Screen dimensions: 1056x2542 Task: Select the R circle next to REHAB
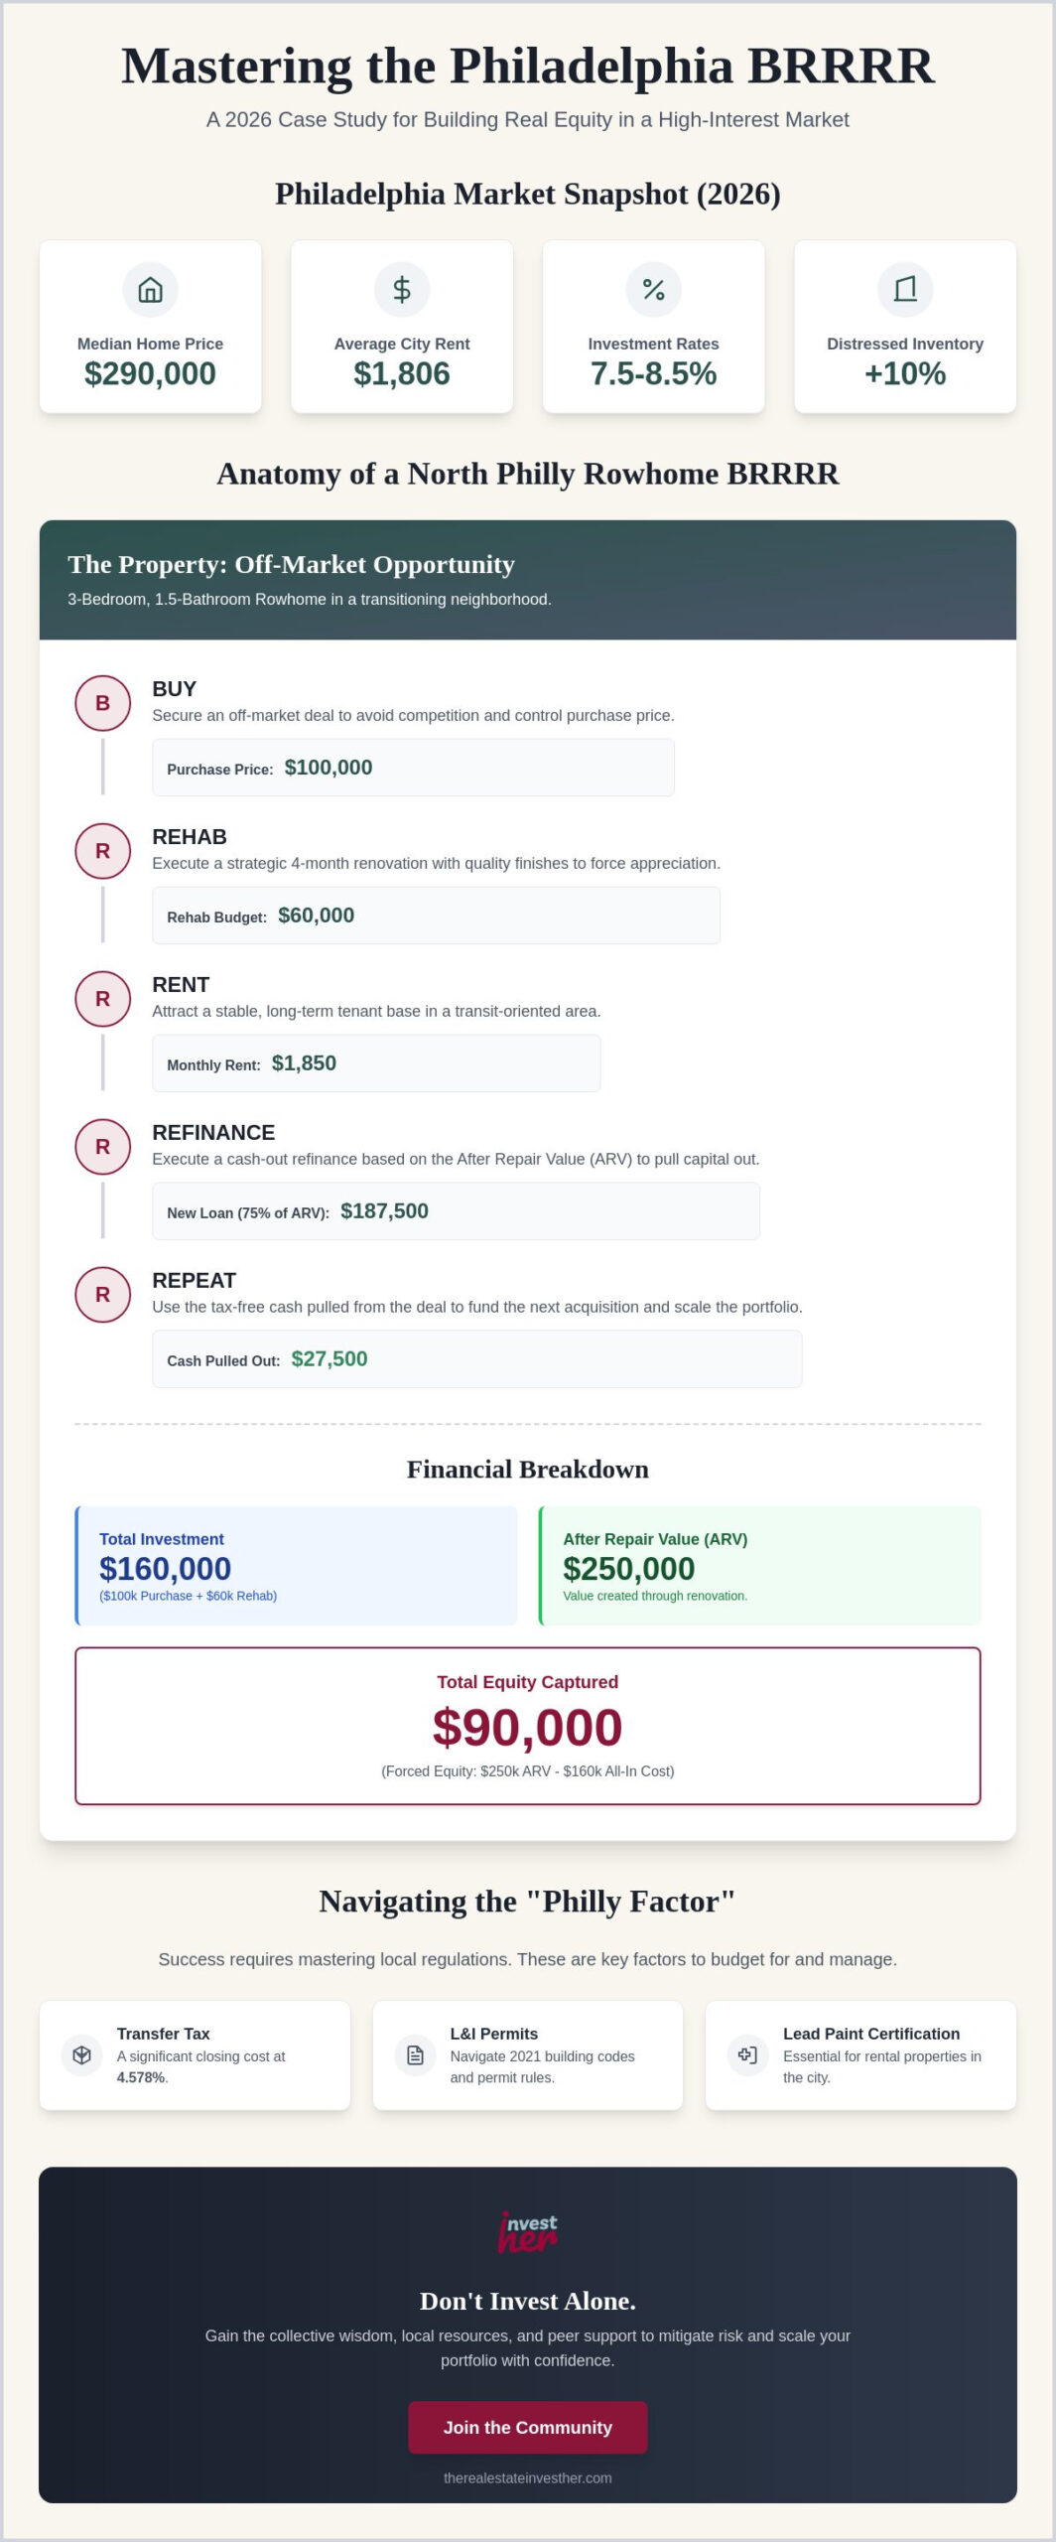coord(103,851)
